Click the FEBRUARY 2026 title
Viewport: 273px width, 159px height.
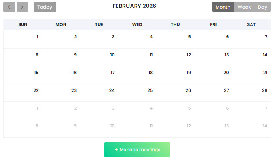pyautogui.click(x=134, y=6)
